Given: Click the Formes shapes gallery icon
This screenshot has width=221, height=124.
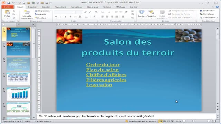Looking at the screenshot, I should (142, 12).
